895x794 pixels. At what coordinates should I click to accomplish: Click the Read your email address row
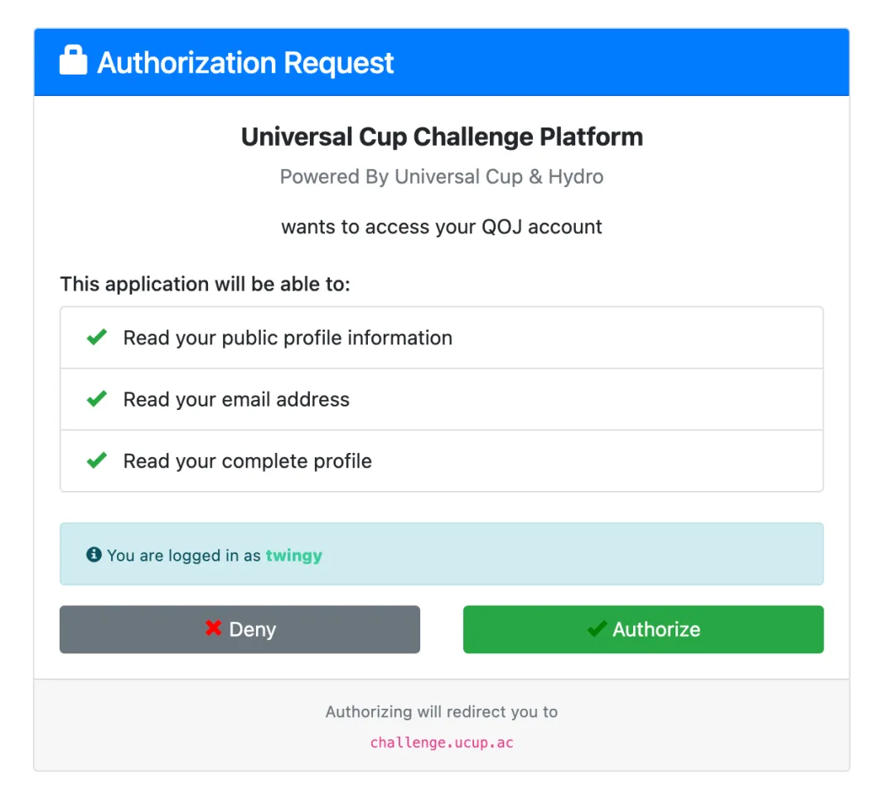tap(442, 398)
